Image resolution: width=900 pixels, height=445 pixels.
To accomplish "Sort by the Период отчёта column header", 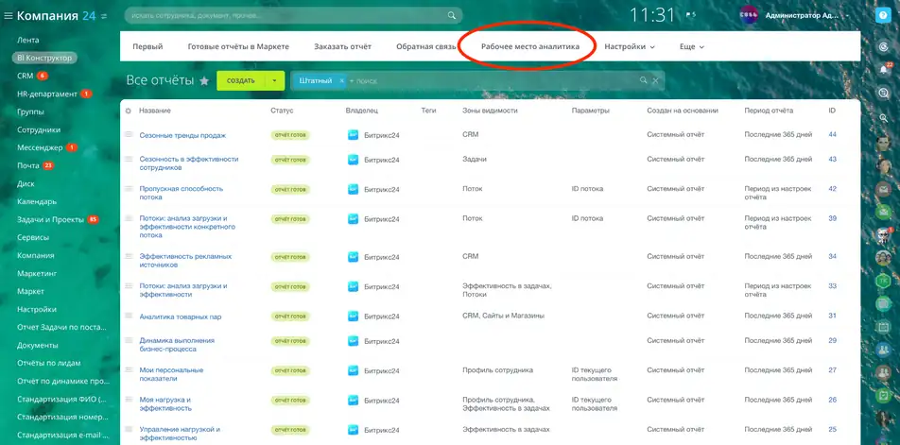I will point(769,111).
